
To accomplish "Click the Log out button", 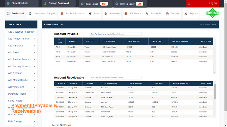I will click(x=202, y=3).
